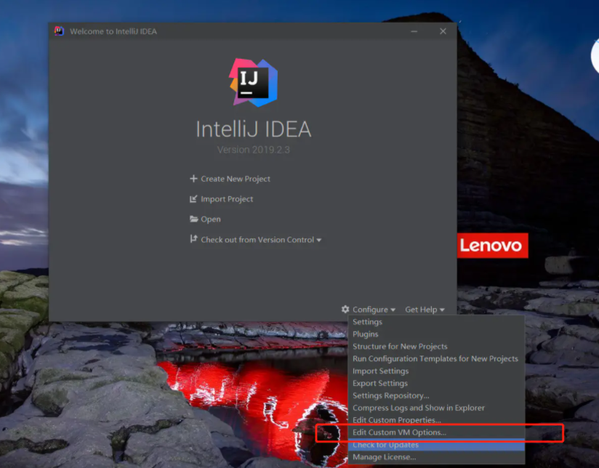Click the version control checkout icon
Screen dimensions: 599x468
point(193,239)
